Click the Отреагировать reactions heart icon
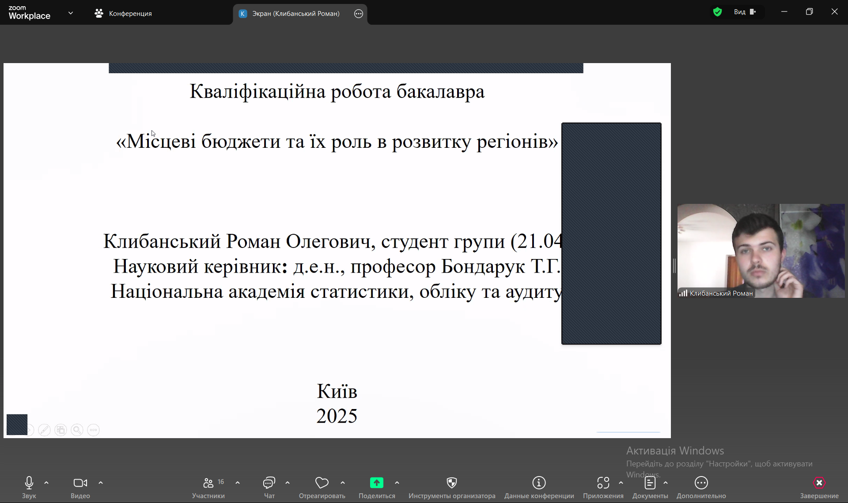This screenshot has width=848, height=503. (322, 483)
